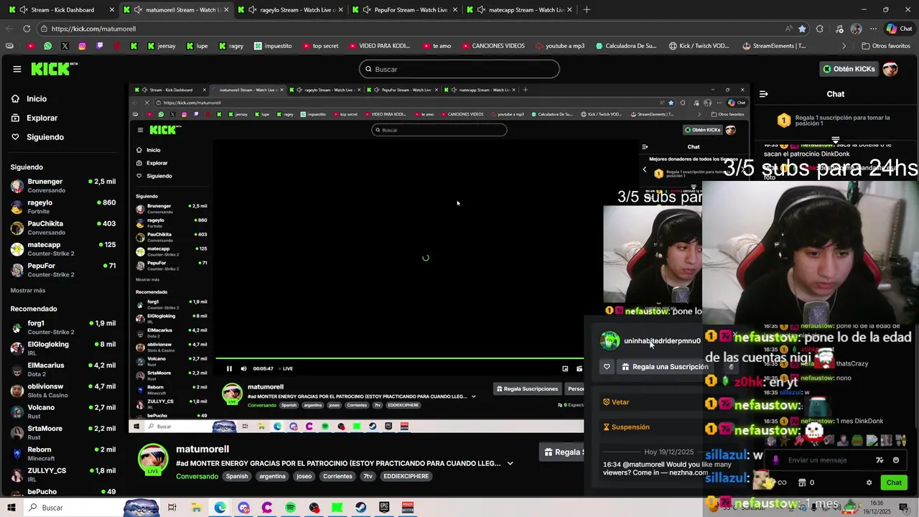Switch to matecapp Stream tab
The width and height of the screenshot is (919, 517).
click(x=518, y=10)
